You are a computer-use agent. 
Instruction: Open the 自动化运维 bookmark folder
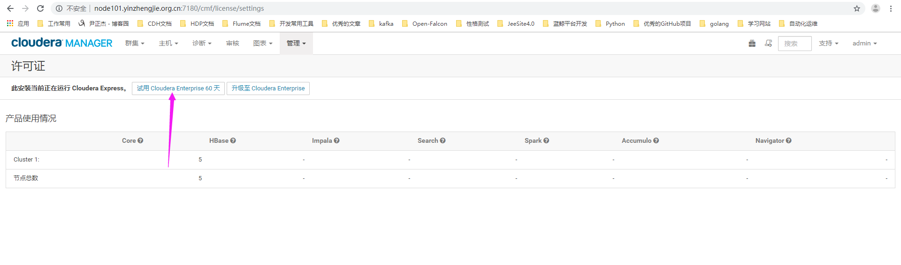click(x=798, y=23)
